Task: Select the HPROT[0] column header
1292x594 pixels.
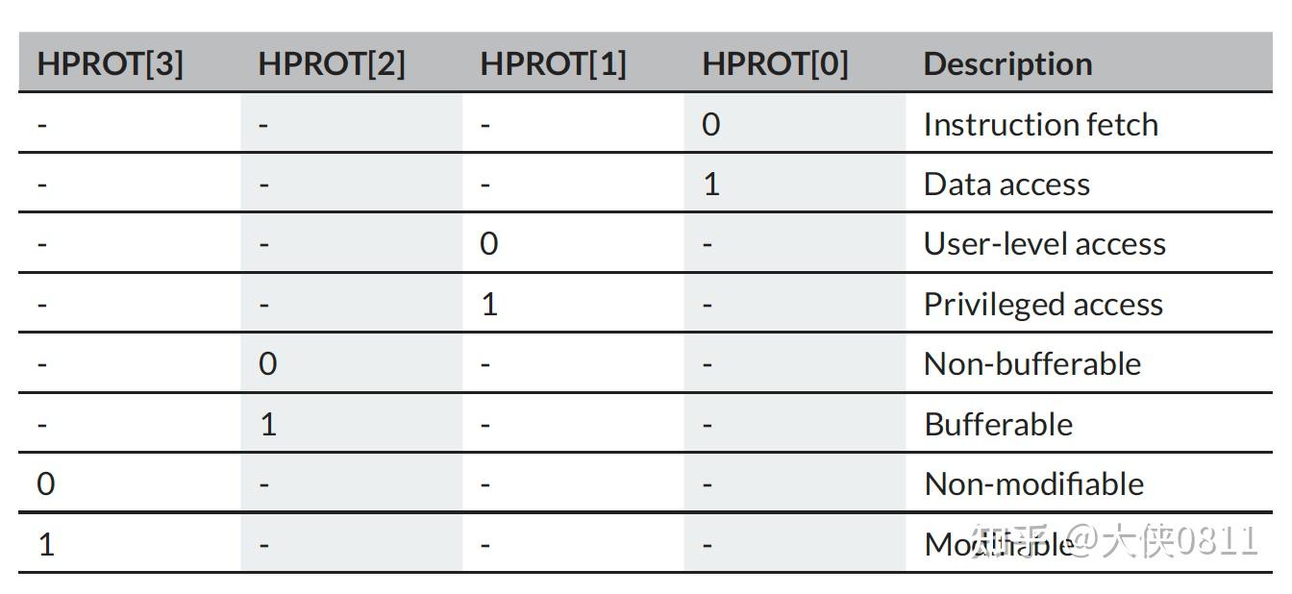Action: (x=775, y=63)
